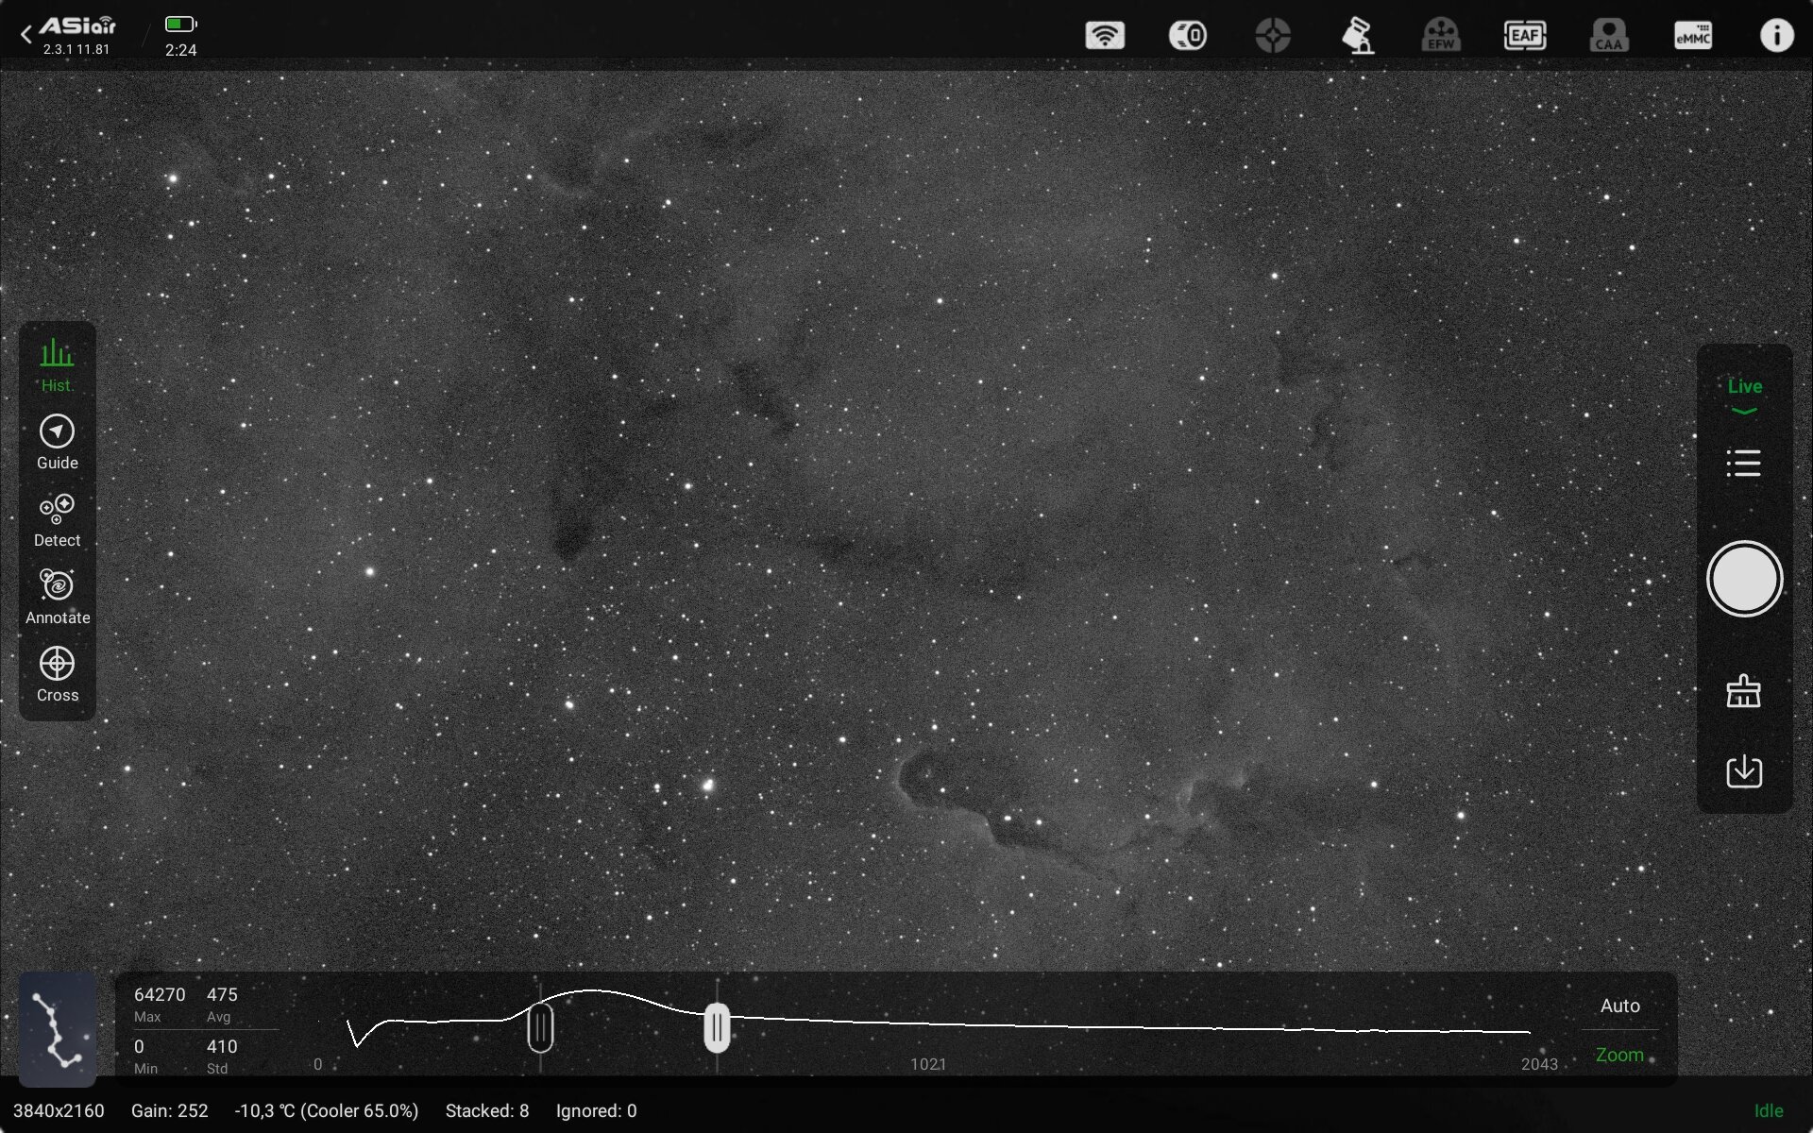Open the Guide panel
1813x1133 pixels.
(57, 442)
